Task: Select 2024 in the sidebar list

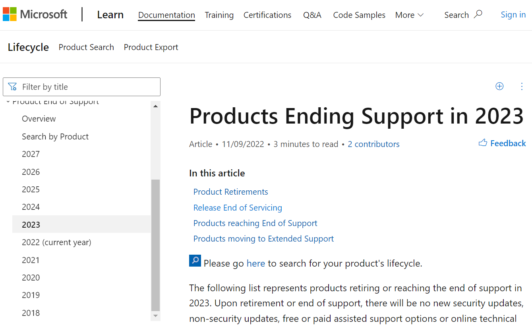Action: click(x=31, y=207)
